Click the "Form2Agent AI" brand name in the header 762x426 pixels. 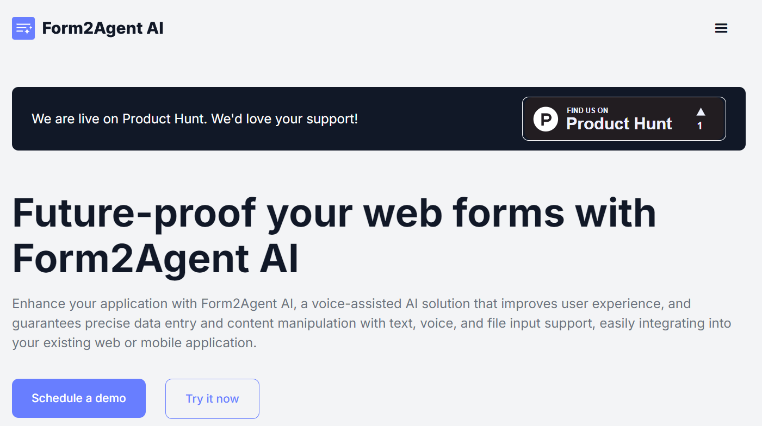103,28
